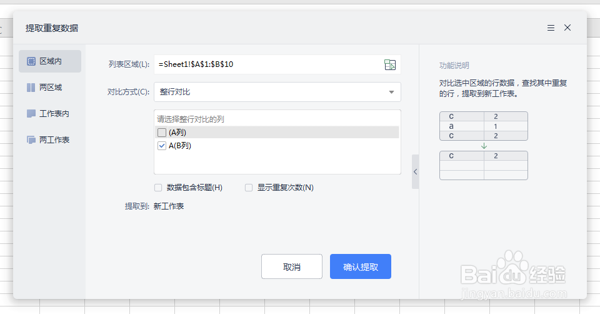
Task: Switch to 工作表内 mode
Action: tap(50, 114)
